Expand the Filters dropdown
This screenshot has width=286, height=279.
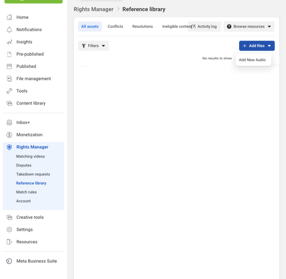(x=93, y=46)
